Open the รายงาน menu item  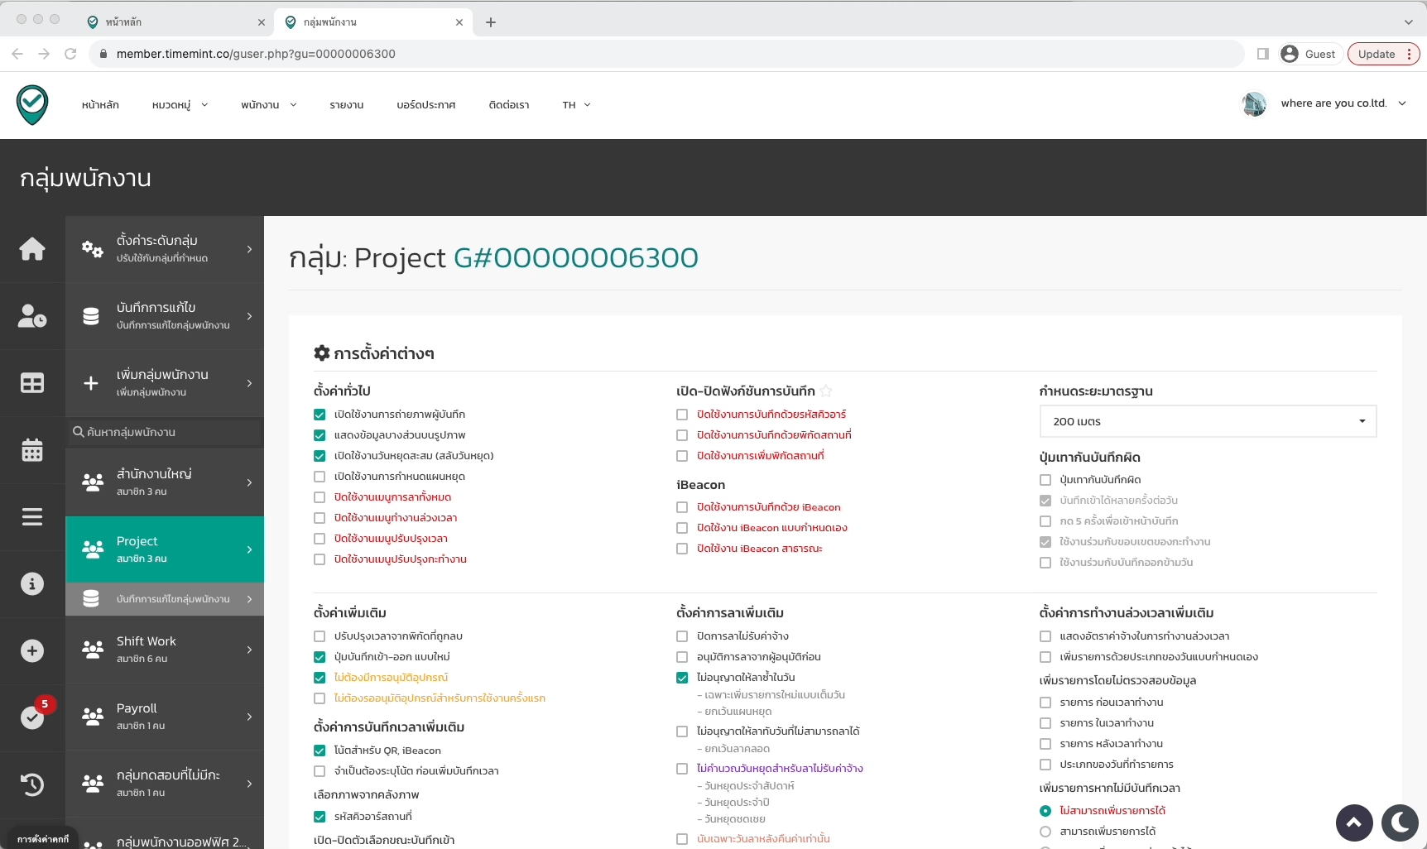(346, 105)
